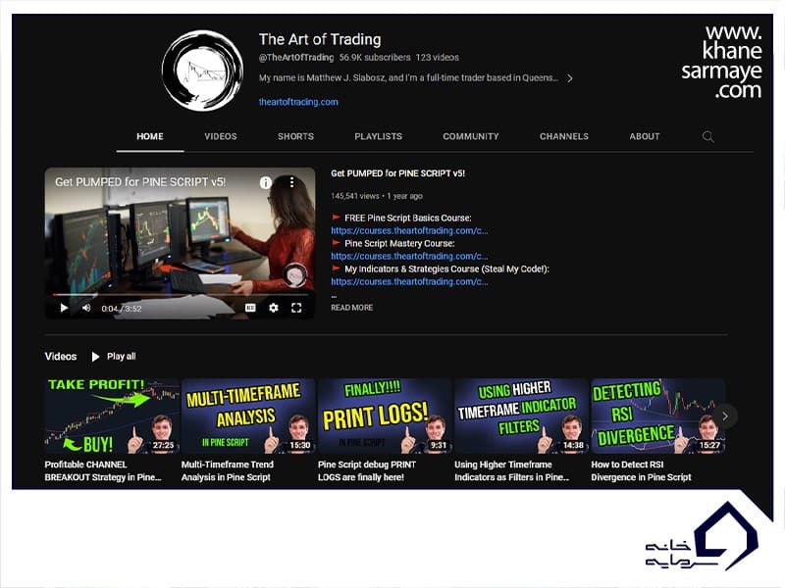Image resolution: width=785 pixels, height=588 pixels.
Task: Open the CHANNELS tab
Action: pos(563,136)
